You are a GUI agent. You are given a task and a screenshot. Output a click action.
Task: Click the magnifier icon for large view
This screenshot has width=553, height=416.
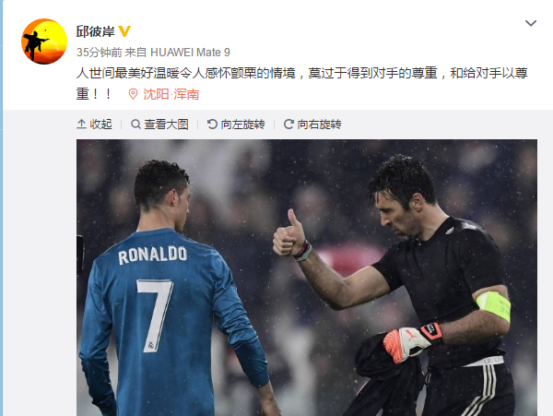(x=135, y=125)
